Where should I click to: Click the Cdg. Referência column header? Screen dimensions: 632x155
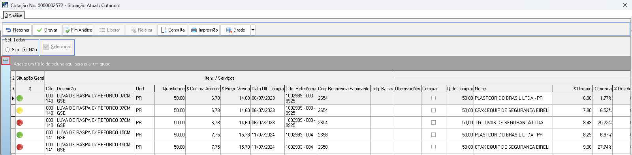tap(301, 89)
